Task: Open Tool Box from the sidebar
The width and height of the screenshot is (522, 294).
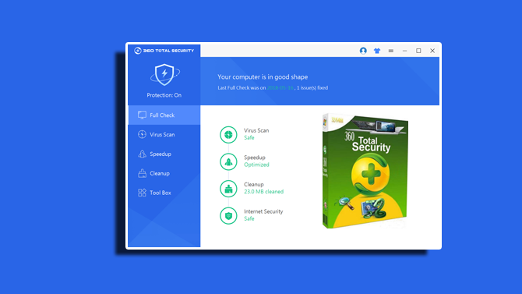Action: 164,193
